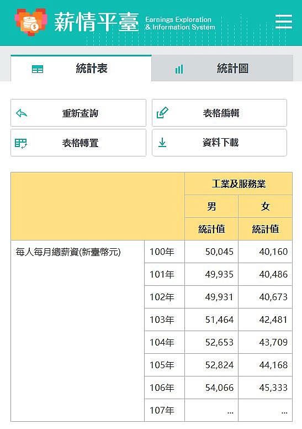Click the 統計值 header under 男

coord(211,229)
